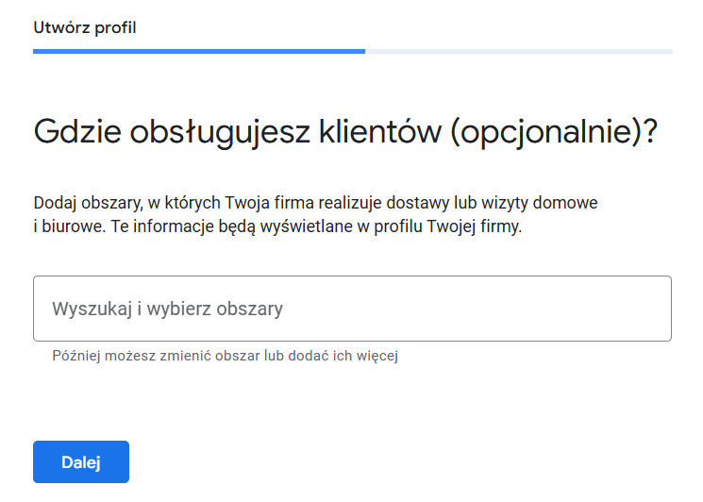The height and width of the screenshot is (502, 703).
Task: Click the hint 'Później możesz zmienić obszar lub dodać ich więcej'
Action: (x=226, y=356)
